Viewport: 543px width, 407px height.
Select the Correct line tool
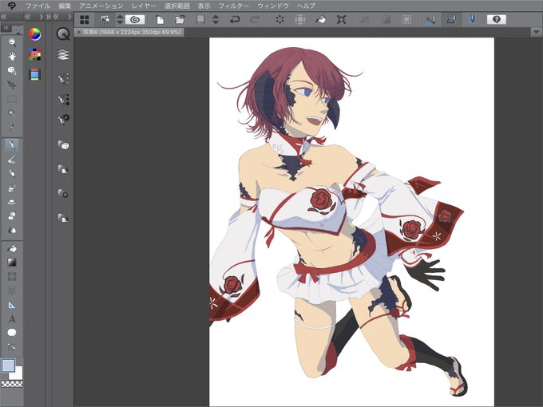pyautogui.click(x=12, y=347)
